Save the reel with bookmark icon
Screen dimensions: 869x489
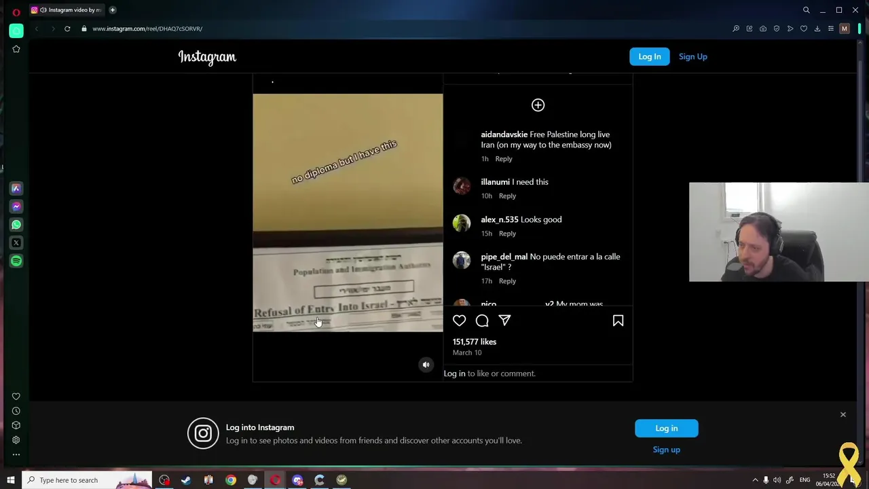pyautogui.click(x=618, y=321)
